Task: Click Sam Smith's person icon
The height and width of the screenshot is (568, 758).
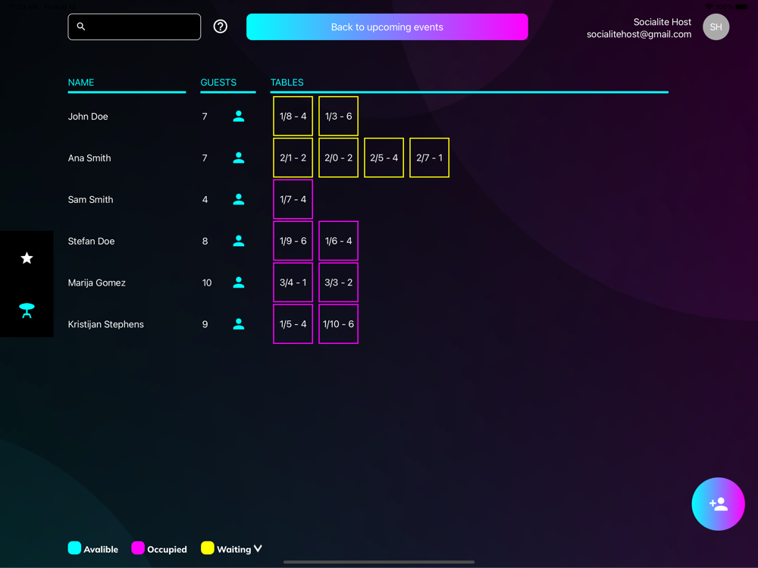Action: coord(238,199)
